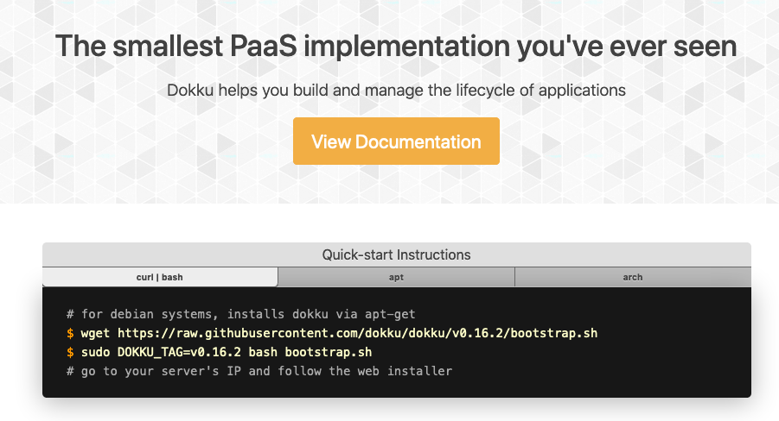Viewport: 779px width, 421px height.
Task: Switch to the apt tab
Action: click(x=396, y=277)
